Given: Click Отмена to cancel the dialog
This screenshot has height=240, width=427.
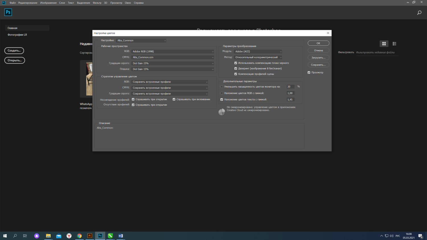Looking at the screenshot, I should [x=318, y=50].
